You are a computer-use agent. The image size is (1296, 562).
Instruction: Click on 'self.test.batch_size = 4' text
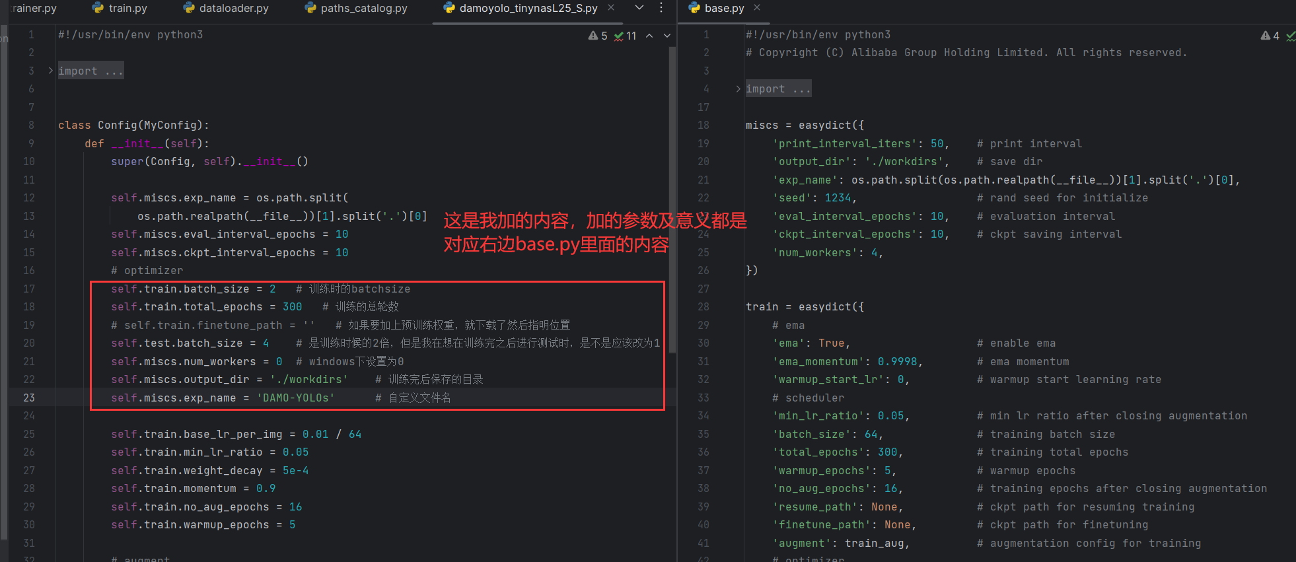tap(190, 343)
